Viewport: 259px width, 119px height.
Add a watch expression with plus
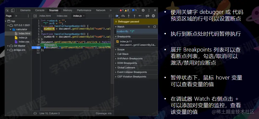pos(149,27)
